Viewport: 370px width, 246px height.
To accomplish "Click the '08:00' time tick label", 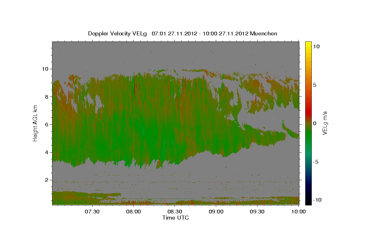I will [x=134, y=212].
